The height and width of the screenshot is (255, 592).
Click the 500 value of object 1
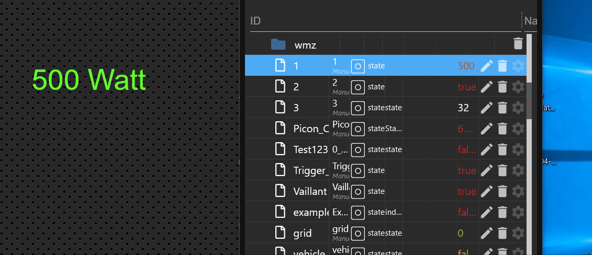(x=466, y=66)
